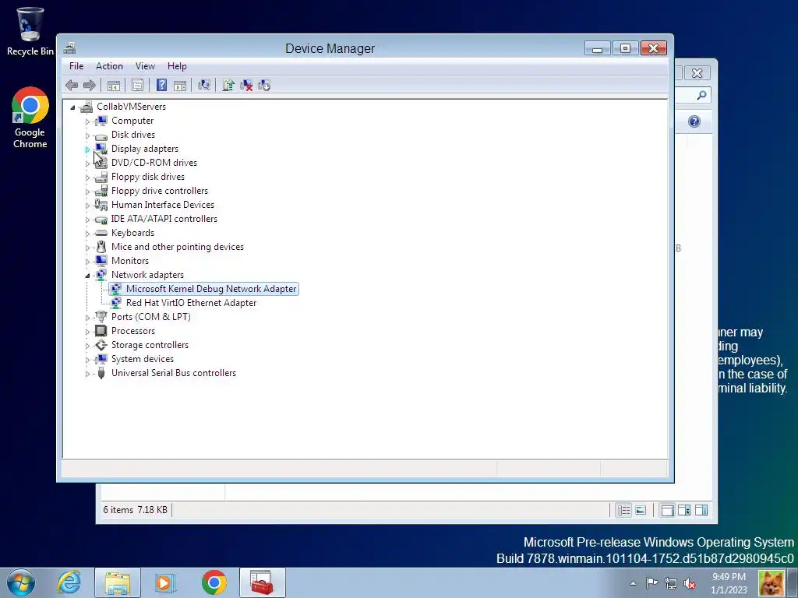Viewport: 798px width, 598px height.
Task: Click the Disk drives category icon
Action: point(101,135)
